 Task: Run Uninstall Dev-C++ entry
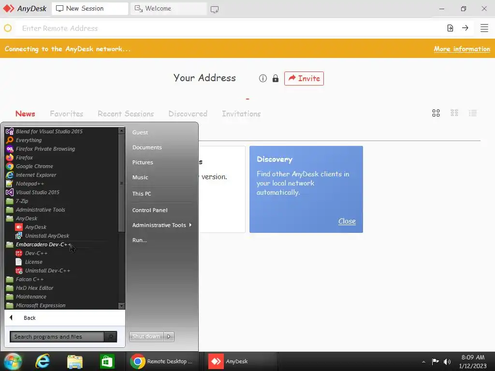47,271
